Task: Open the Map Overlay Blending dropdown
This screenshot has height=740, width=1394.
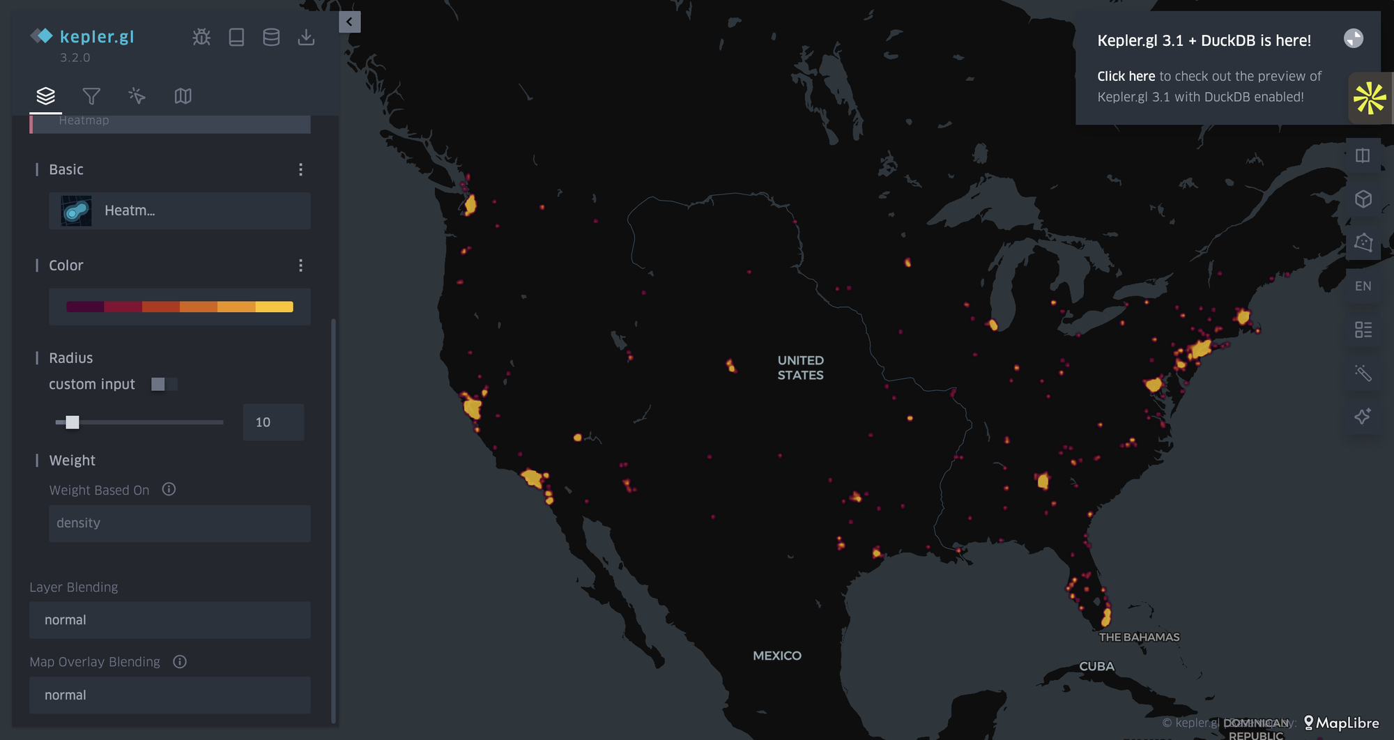Action: (169, 695)
